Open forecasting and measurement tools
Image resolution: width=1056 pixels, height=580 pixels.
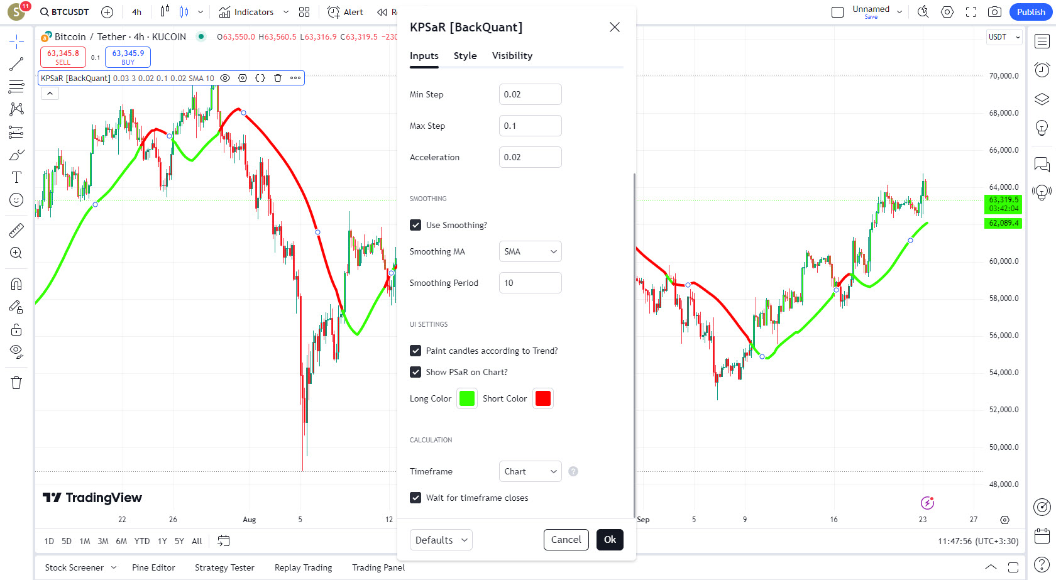16,132
